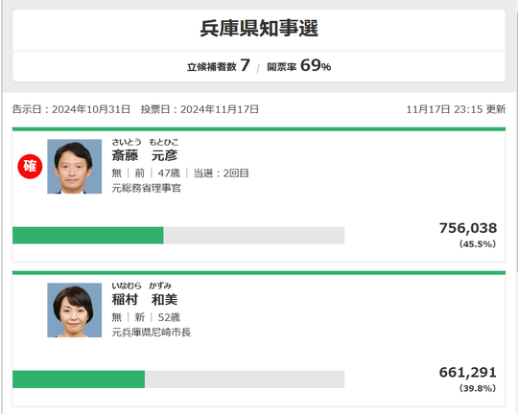This screenshot has width=518, height=414.
Task: Click the 投票日 2024年11月17日 text
Action: point(200,109)
